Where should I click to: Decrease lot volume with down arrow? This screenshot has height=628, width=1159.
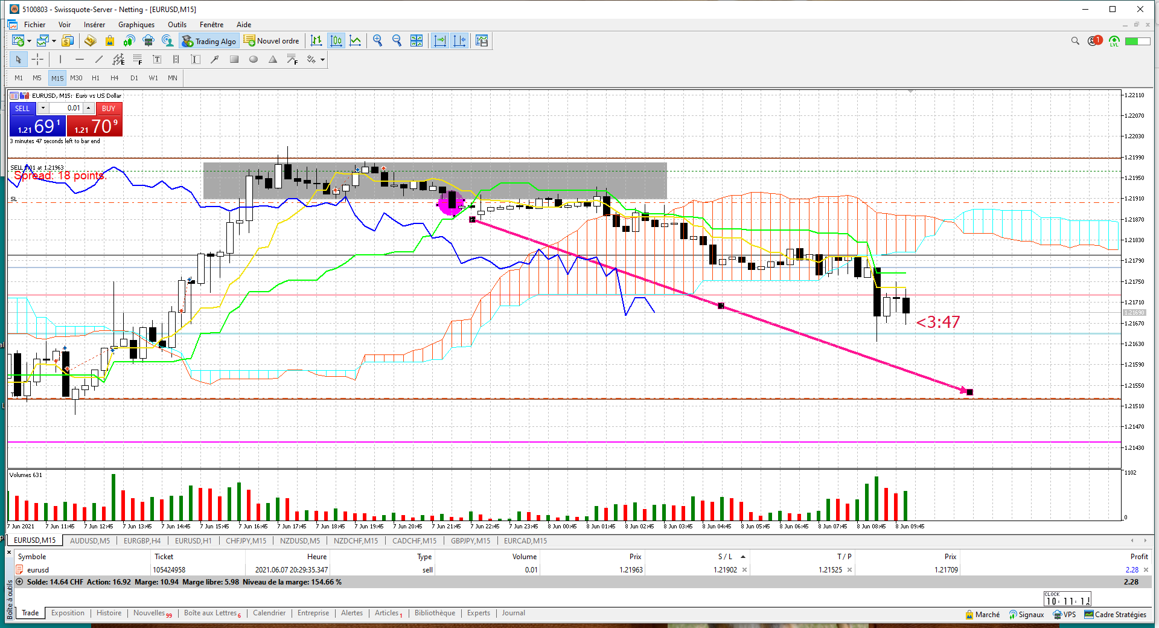[43, 108]
